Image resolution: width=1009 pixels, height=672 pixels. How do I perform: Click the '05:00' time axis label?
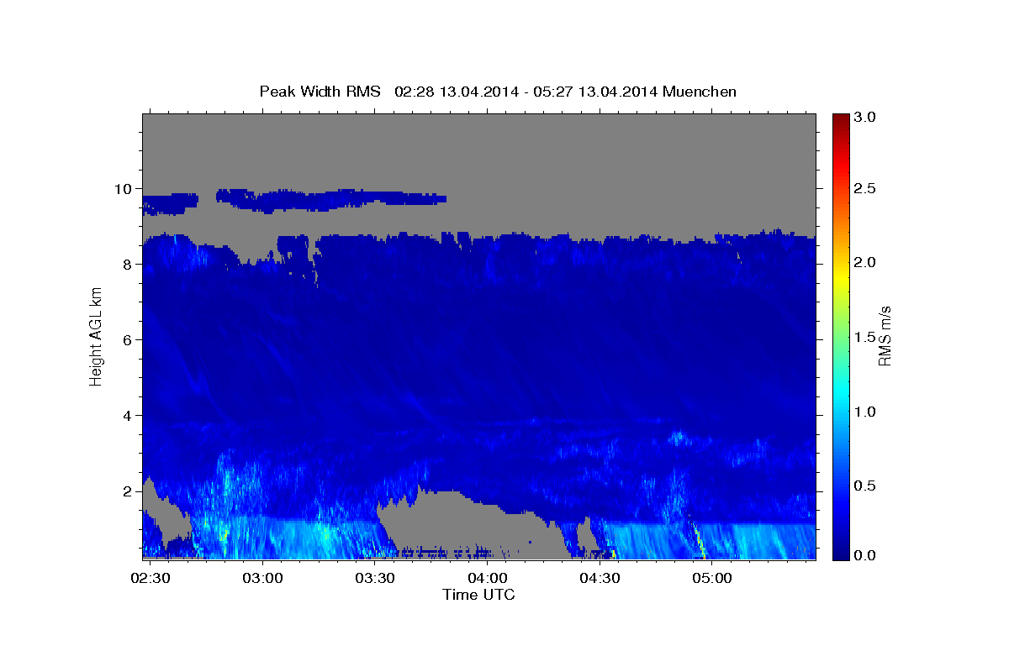(711, 579)
